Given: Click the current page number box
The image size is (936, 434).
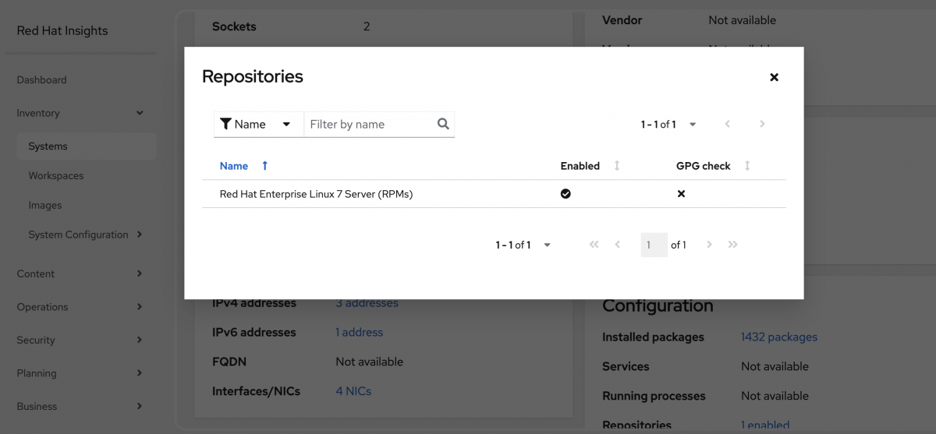Looking at the screenshot, I should [x=654, y=245].
